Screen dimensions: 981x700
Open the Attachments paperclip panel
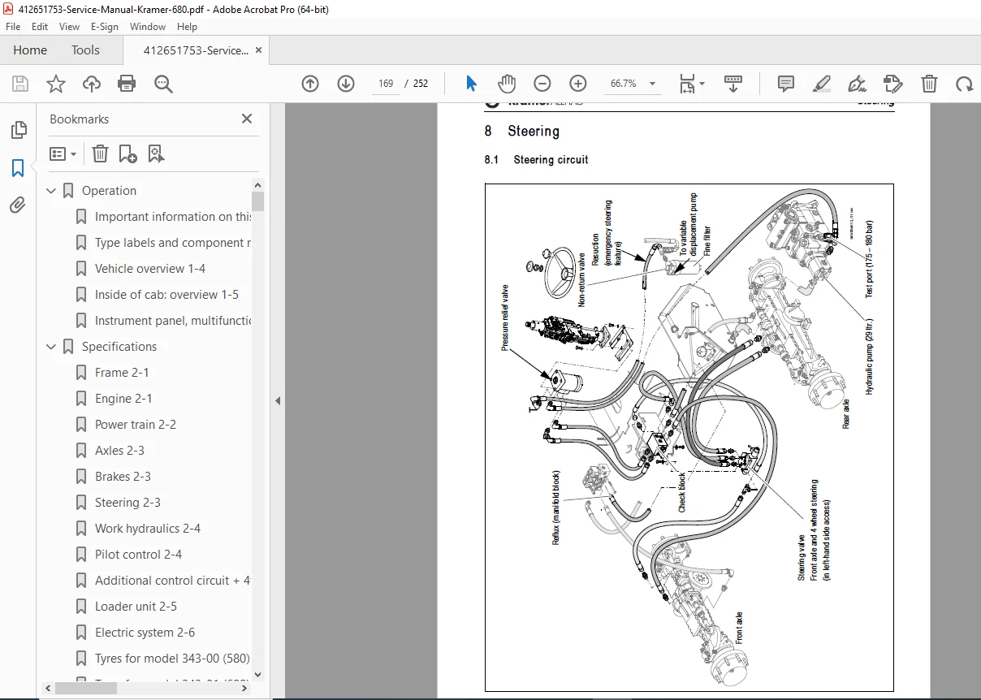click(18, 205)
